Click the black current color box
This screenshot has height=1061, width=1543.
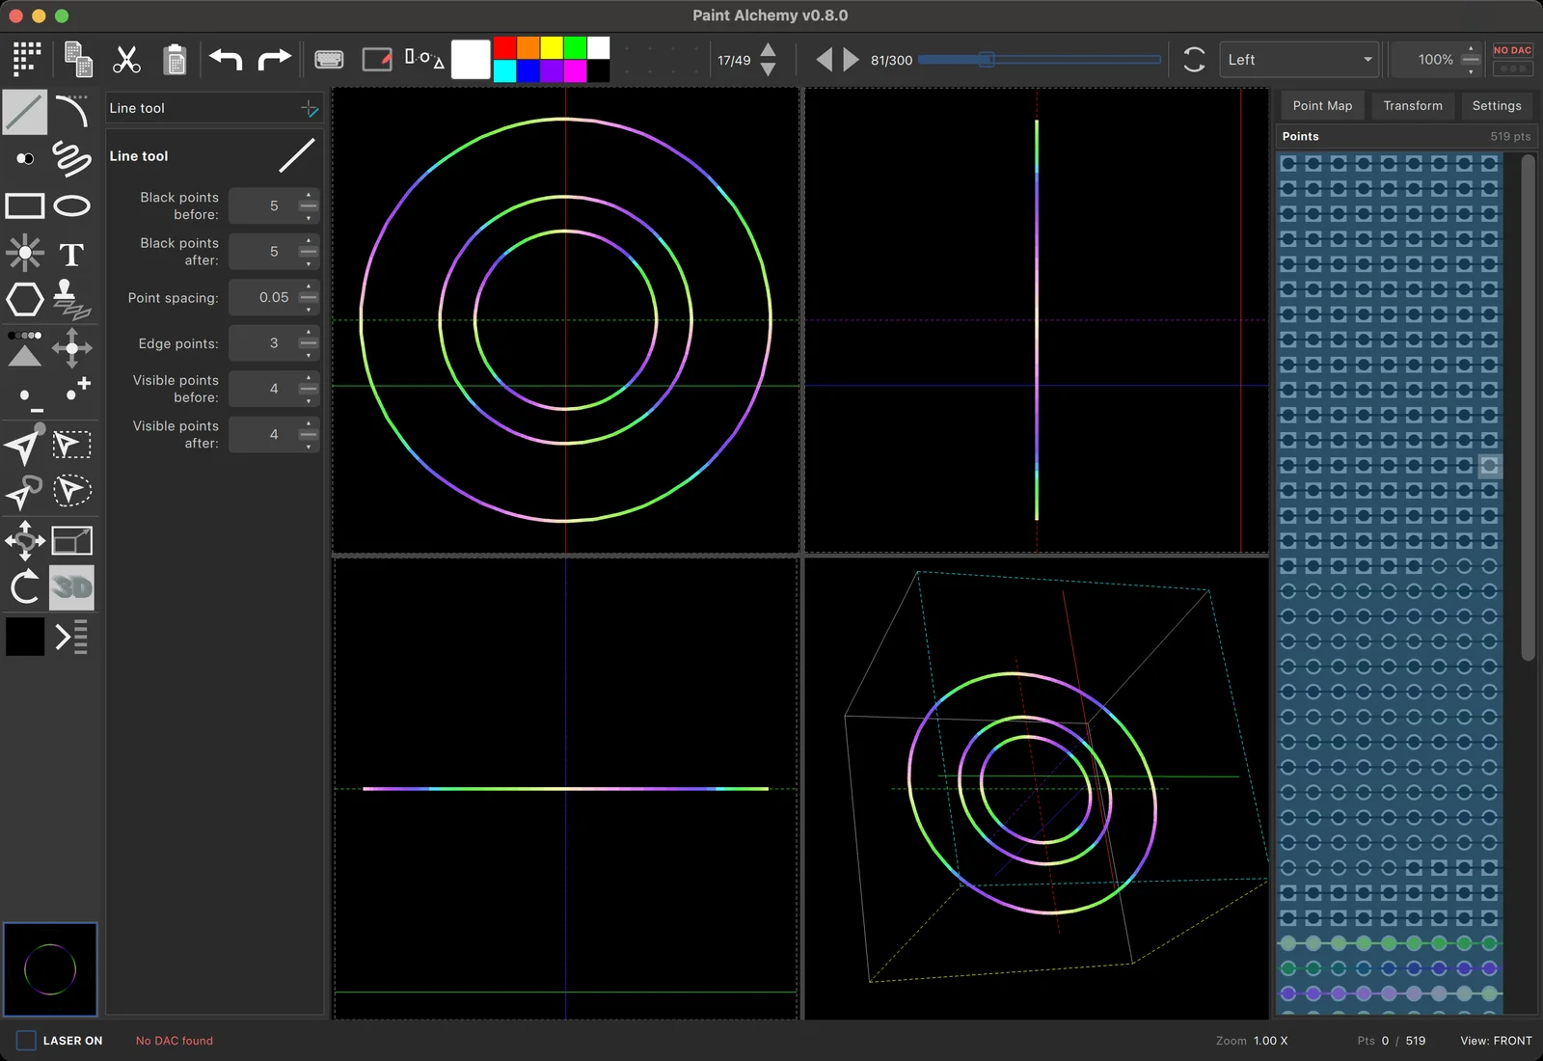click(x=25, y=637)
